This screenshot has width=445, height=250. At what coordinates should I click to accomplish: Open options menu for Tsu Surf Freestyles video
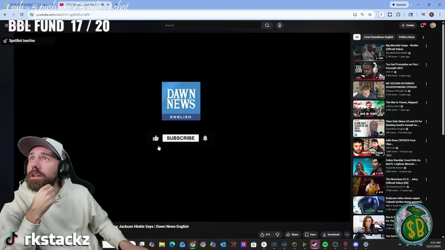(426, 65)
